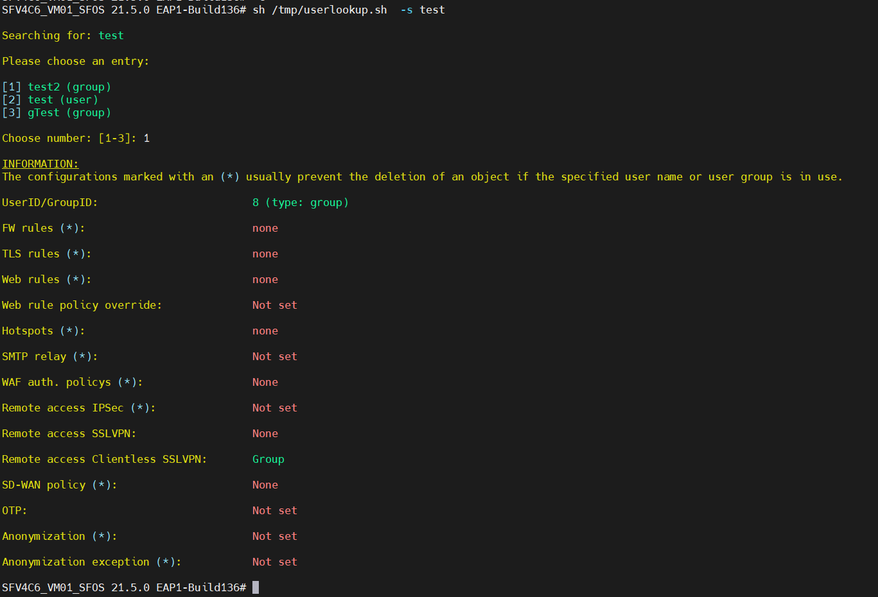Click 'None' value for SD-WAN policy
The width and height of the screenshot is (878, 597).
click(265, 485)
